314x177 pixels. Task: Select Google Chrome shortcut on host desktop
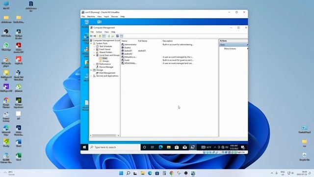pyautogui.click(x=6, y=103)
